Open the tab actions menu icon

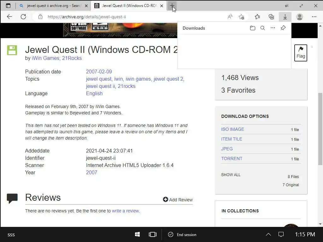point(8,6)
